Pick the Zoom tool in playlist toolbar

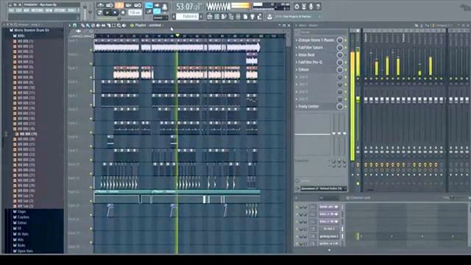[x=119, y=25]
